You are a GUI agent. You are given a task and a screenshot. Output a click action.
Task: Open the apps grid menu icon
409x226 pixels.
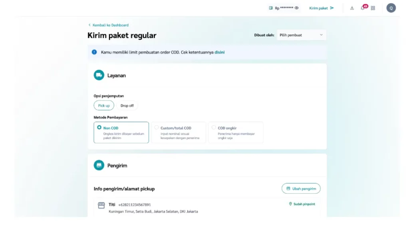point(373,8)
